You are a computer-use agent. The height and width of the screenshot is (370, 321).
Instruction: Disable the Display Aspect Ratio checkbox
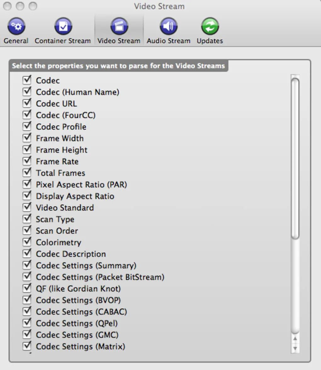click(x=27, y=196)
